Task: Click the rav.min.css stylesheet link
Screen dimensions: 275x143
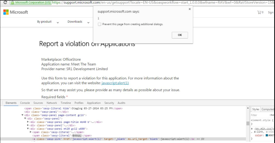Action: (x=264, y=129)
